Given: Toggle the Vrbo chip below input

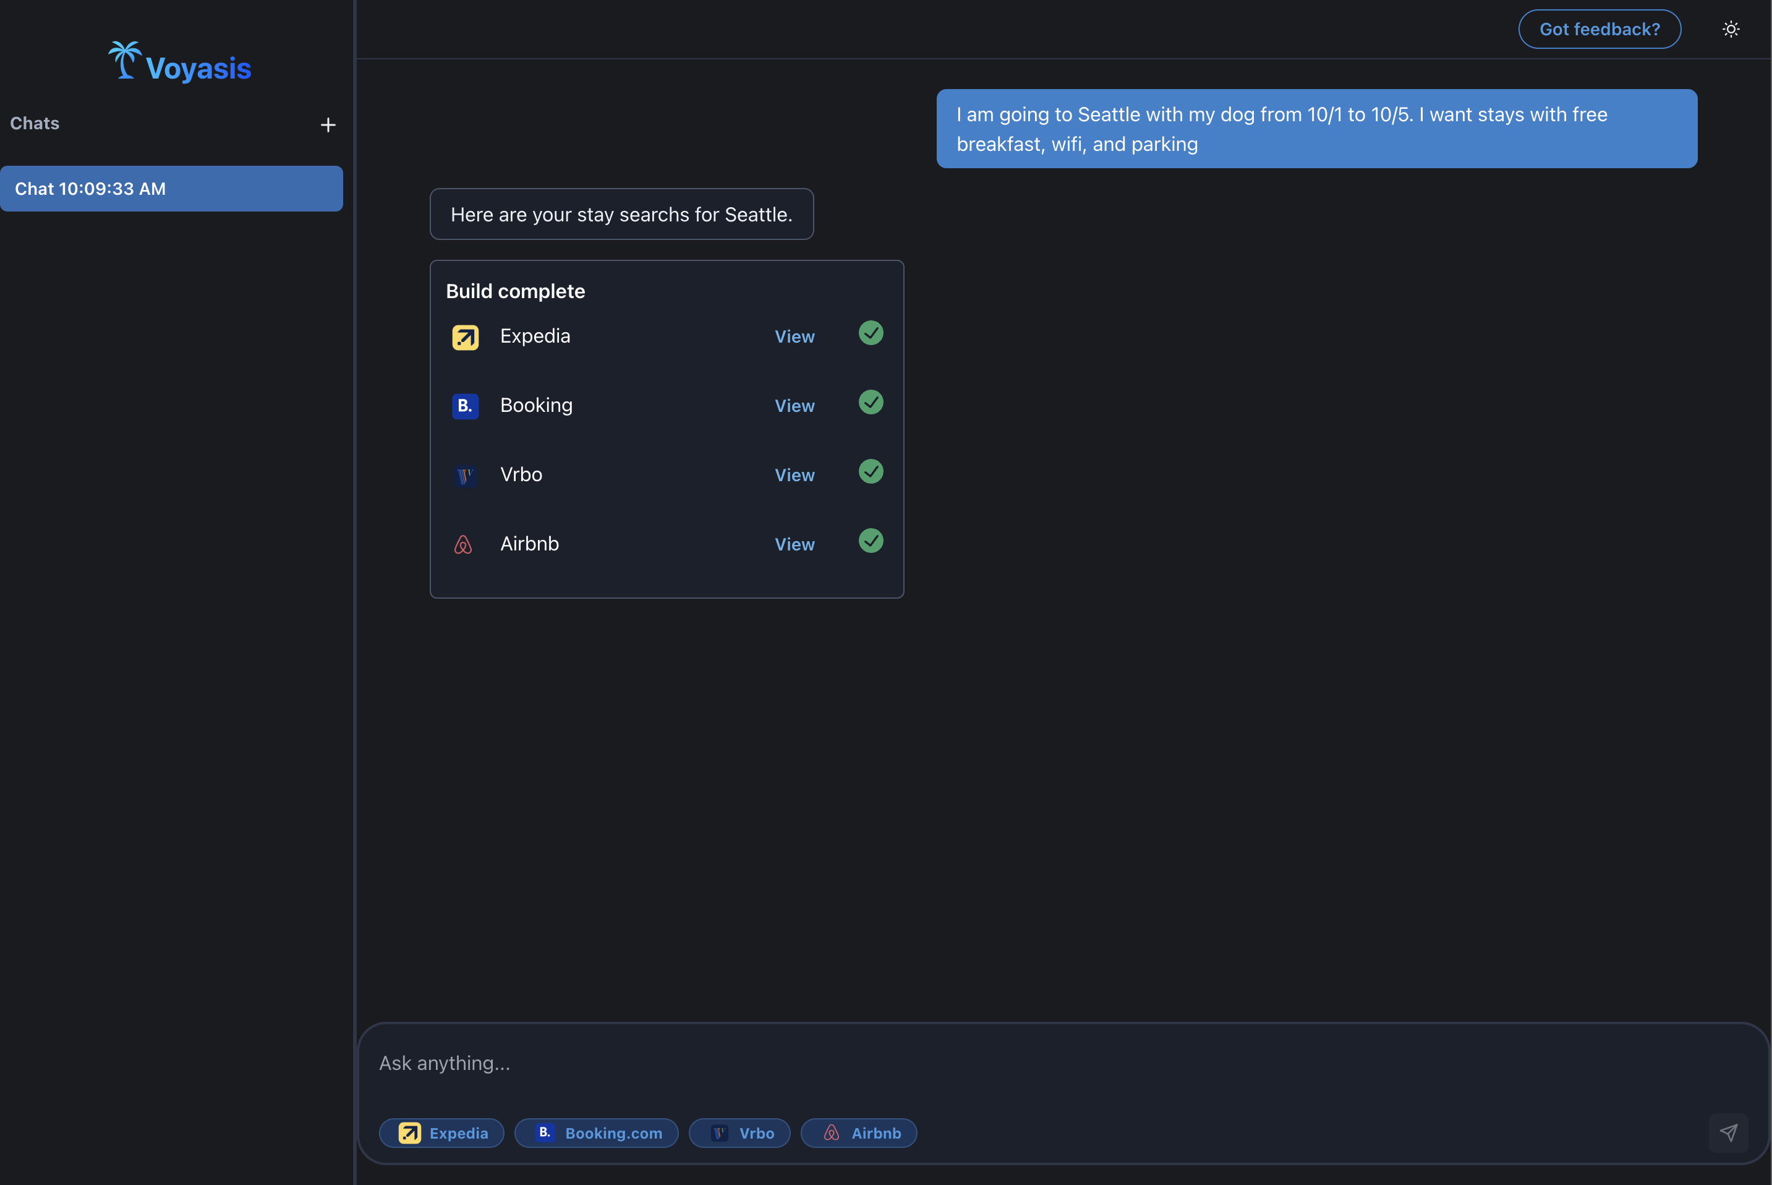Looking at the screenshot, I should (739, 1133).
